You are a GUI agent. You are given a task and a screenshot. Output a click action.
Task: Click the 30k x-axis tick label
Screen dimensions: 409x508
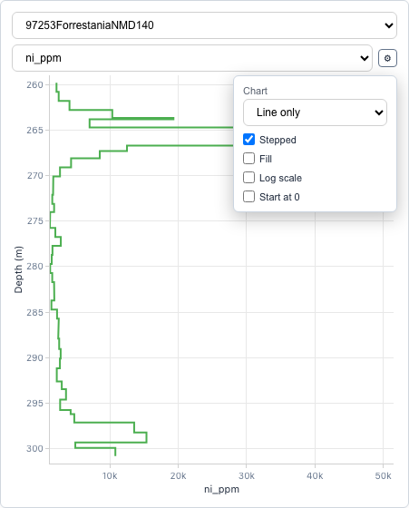coord(247,476)
